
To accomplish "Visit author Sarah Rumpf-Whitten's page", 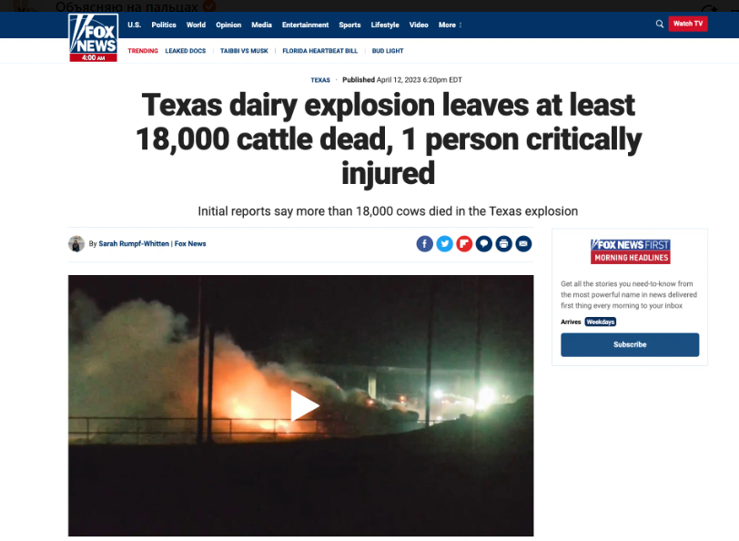I will (134, 244).
